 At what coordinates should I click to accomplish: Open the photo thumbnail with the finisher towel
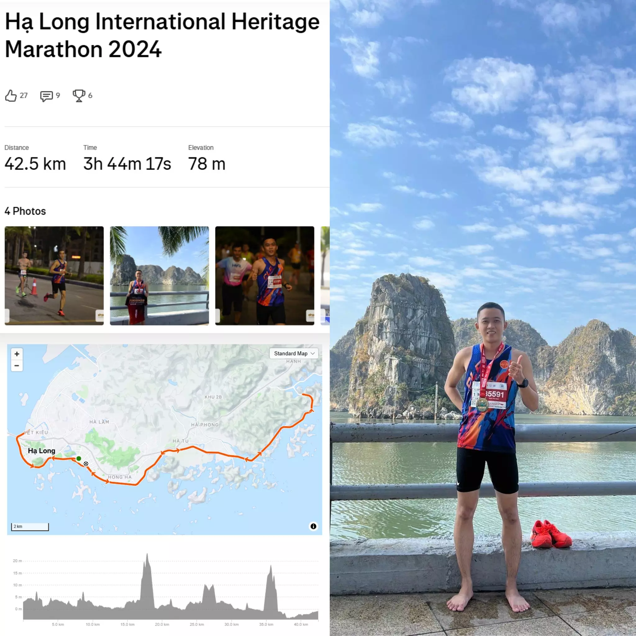(x=159, y=275)
